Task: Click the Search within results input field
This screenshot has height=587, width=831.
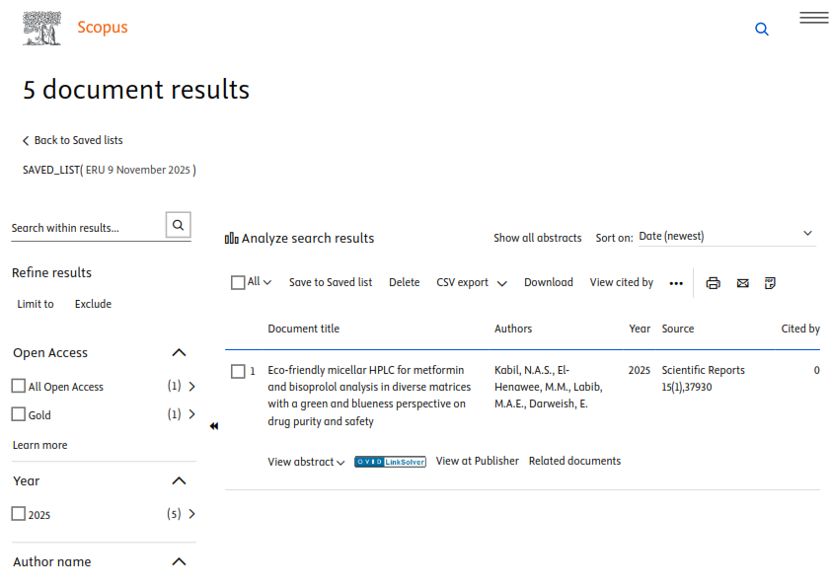Action: point(85,227)
